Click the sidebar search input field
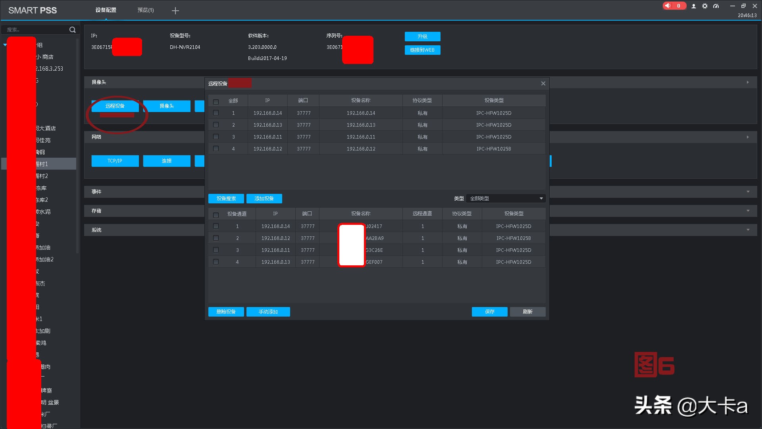The width and height of the screenshot is (762, 429). [x=36, y=30]
